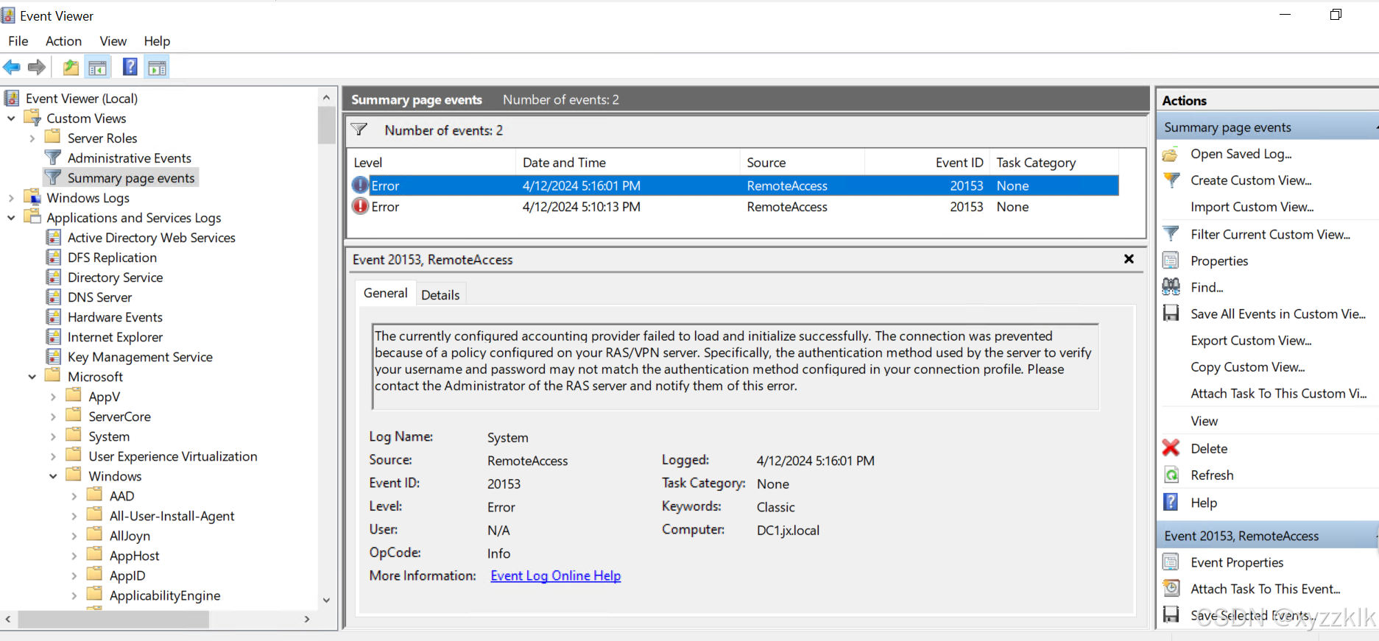
Task: Click the green Refresh icon
Action: click(x=1171, y=475)
